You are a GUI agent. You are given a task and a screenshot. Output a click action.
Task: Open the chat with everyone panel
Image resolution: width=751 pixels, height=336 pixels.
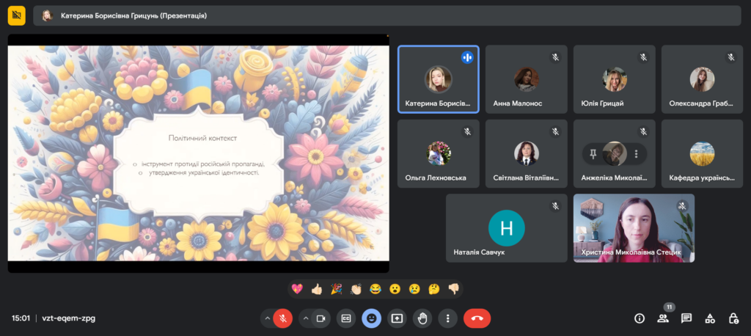click(686, 318)
